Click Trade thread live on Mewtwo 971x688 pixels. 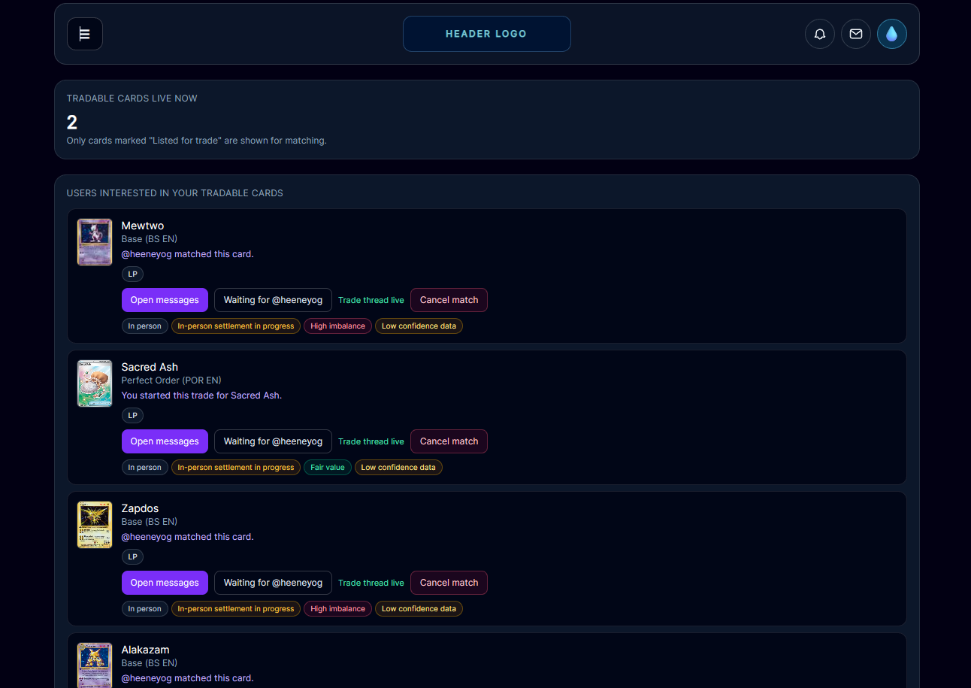(x=371, y=300)
